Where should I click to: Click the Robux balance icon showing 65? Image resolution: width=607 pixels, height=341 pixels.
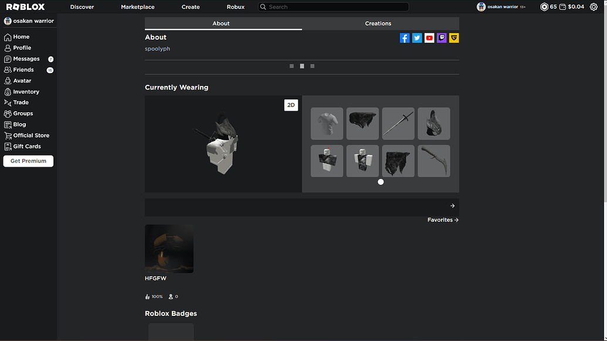[544, 7]
